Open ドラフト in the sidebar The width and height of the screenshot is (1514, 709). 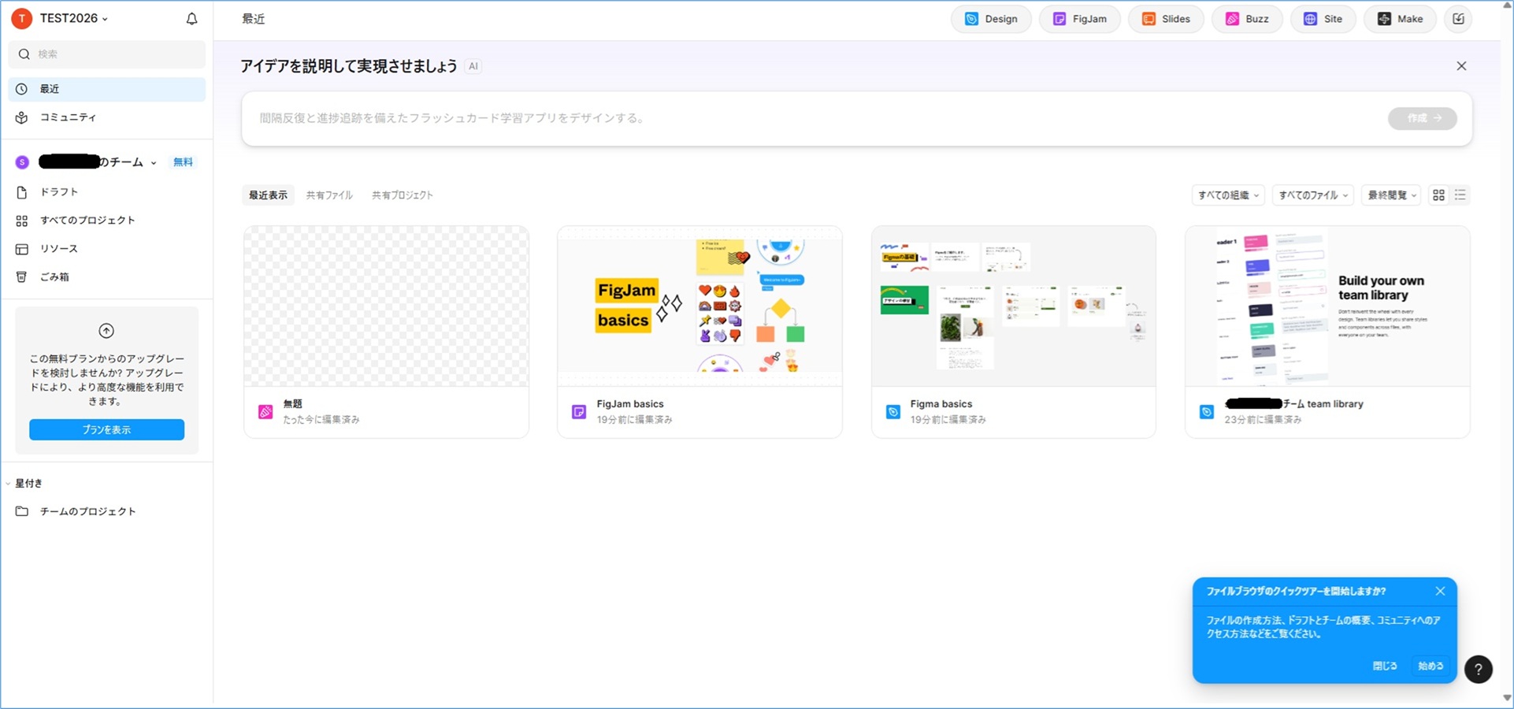tap(107, 192)
